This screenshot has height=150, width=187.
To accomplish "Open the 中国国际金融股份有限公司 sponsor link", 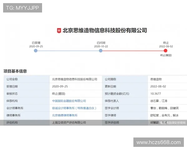I will (x=69, y=101).
